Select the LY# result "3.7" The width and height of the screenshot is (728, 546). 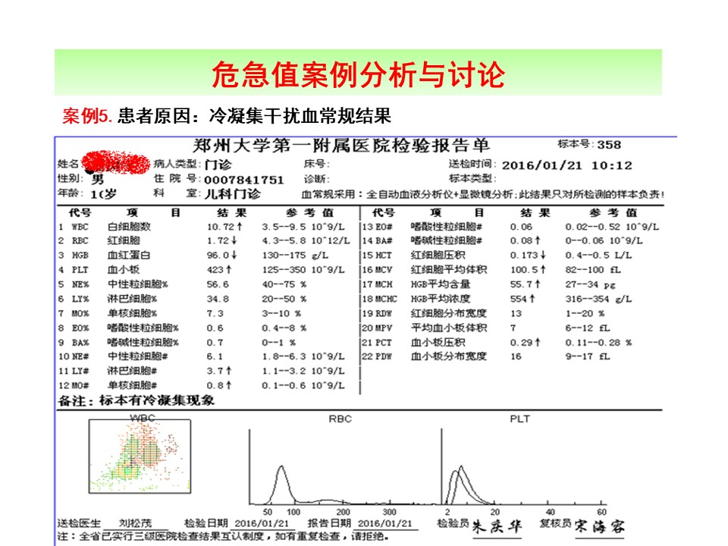(215, 371)
